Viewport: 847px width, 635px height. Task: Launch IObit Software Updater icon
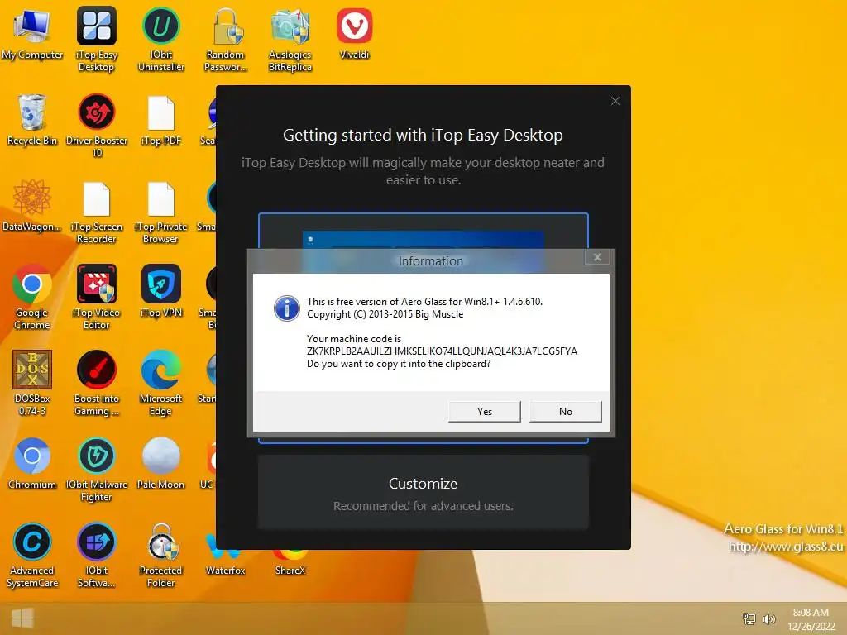point(96,555)
